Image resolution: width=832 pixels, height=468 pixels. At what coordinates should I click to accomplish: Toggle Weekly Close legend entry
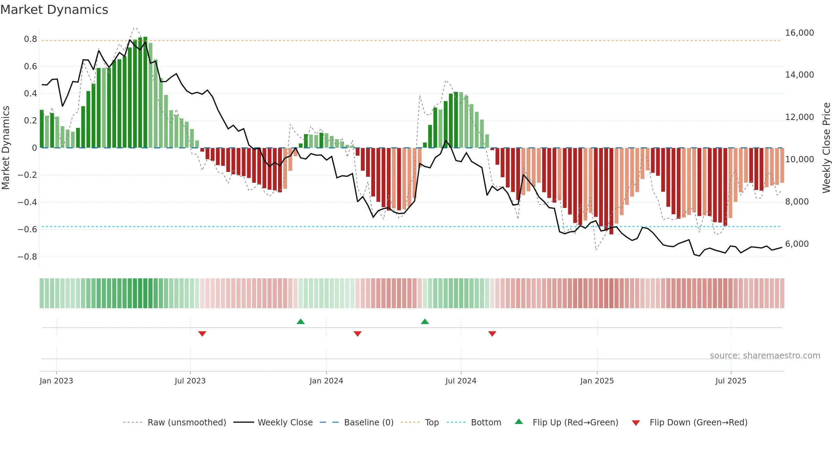[x=273, y=422]
